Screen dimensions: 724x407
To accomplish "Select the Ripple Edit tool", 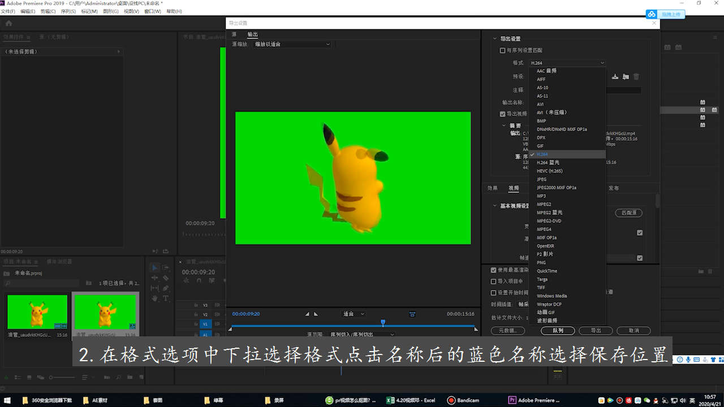I will [155, 278].
